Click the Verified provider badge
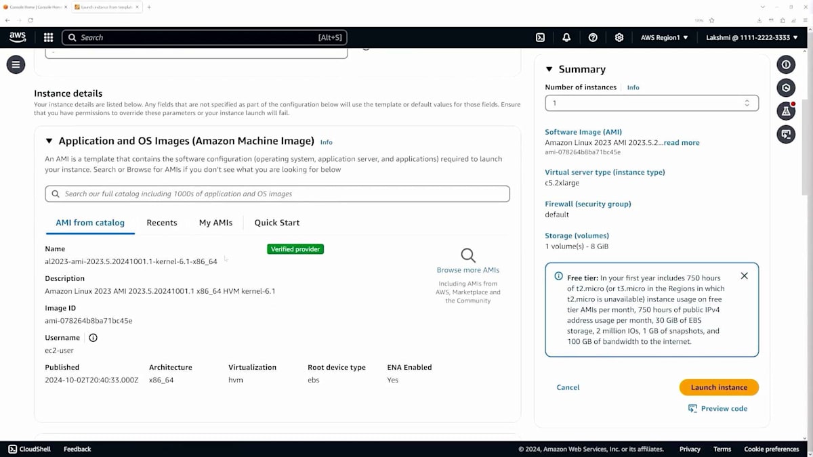This screenshot has height=457, width=813. [295, 249]
